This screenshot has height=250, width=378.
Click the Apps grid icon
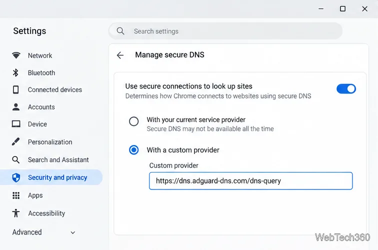tap(16, 195)
